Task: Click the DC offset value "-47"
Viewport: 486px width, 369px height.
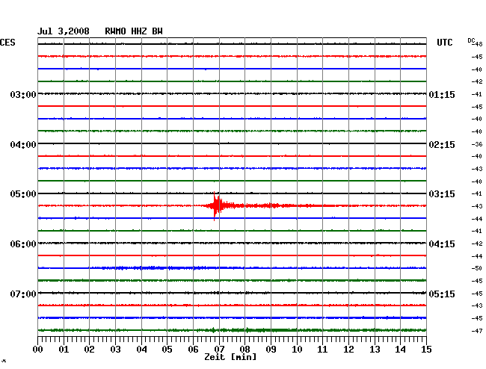Action: coord(477,331)
